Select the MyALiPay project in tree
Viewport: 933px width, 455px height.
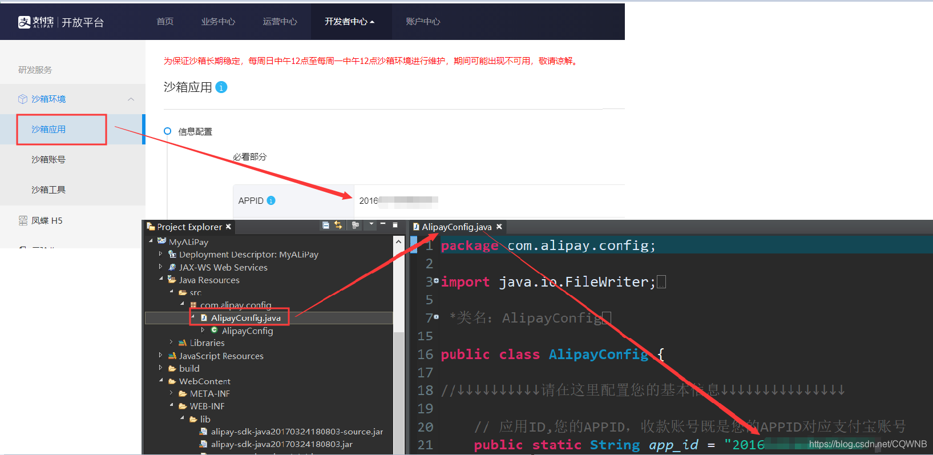[x=188, y=242]
